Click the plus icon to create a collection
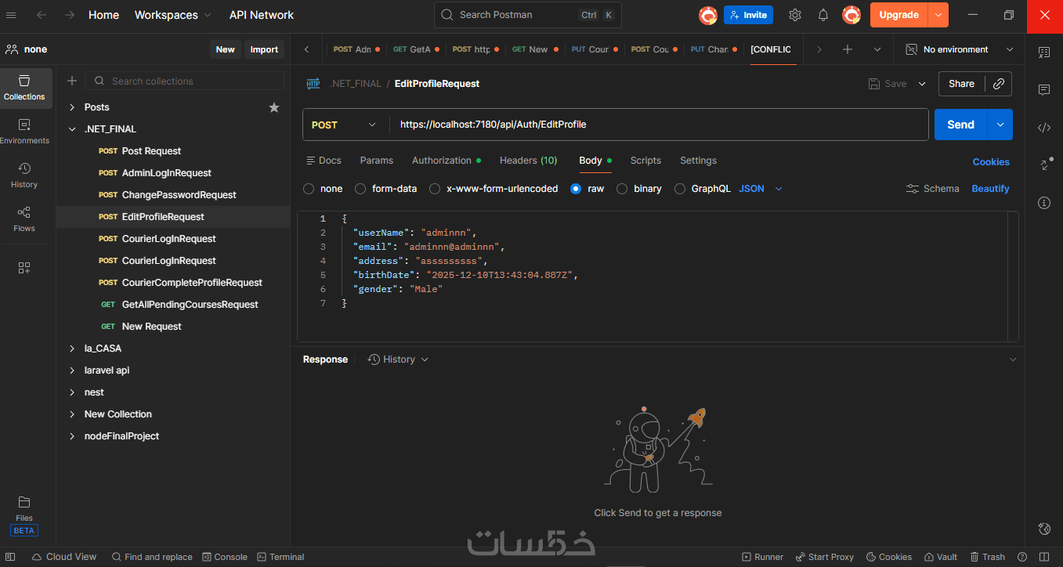The width and height of the screenshot is (1063, 567). tap(72, 81)
